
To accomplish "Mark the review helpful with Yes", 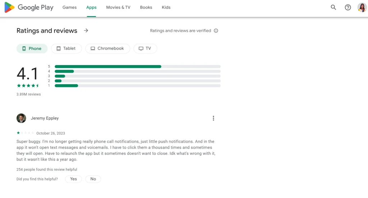I will click(73, 179).
